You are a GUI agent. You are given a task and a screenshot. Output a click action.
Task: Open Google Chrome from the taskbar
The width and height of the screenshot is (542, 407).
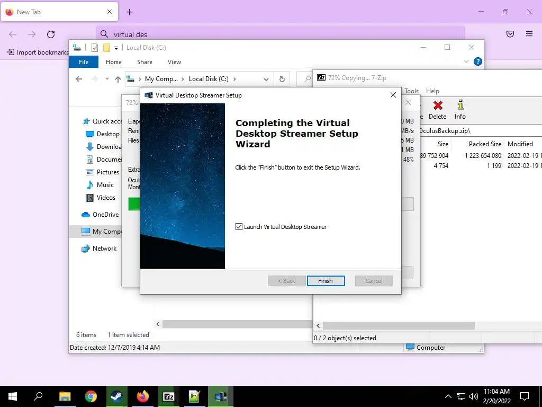click(91, 396)
